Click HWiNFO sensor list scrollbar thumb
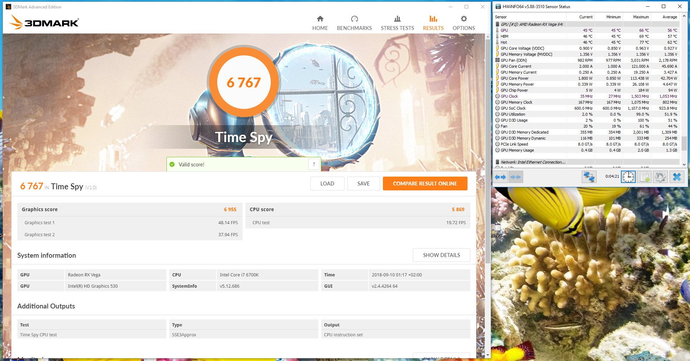This screenshot has width=690, height=361. tap(684, 143)
